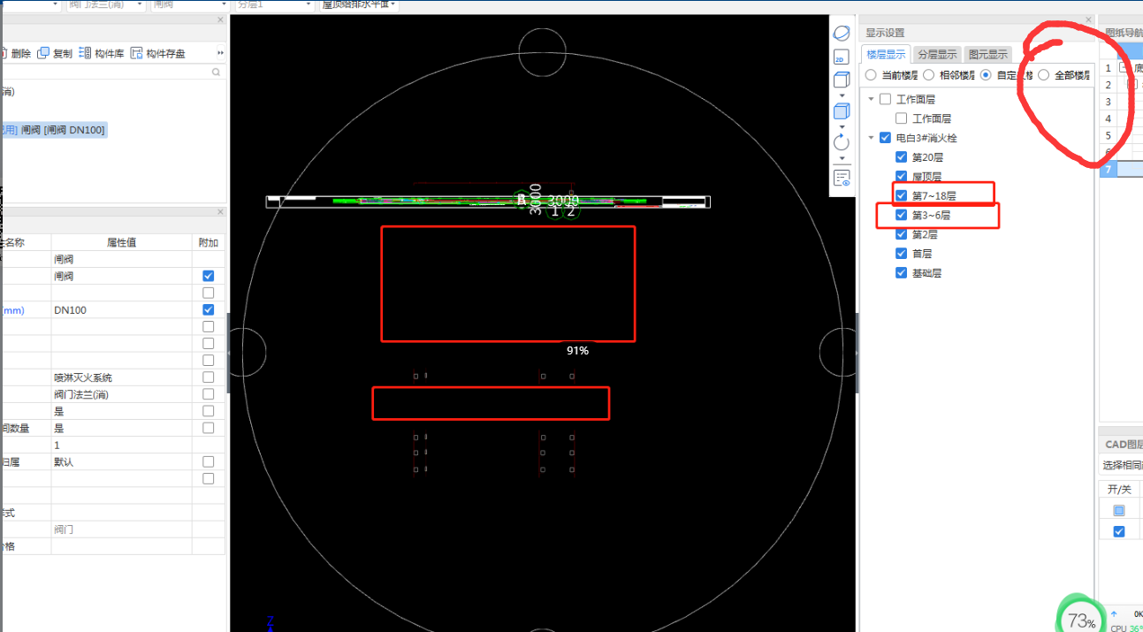This screenshot has height=632, width=1143.
Task: Click the 默认 property value cell
Action: (122, 461)
